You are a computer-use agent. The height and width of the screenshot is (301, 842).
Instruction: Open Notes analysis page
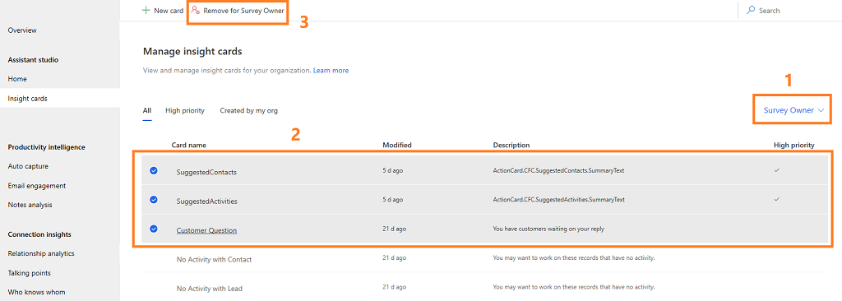30,205
